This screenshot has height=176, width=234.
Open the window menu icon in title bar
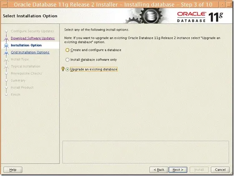click(4, 5)
